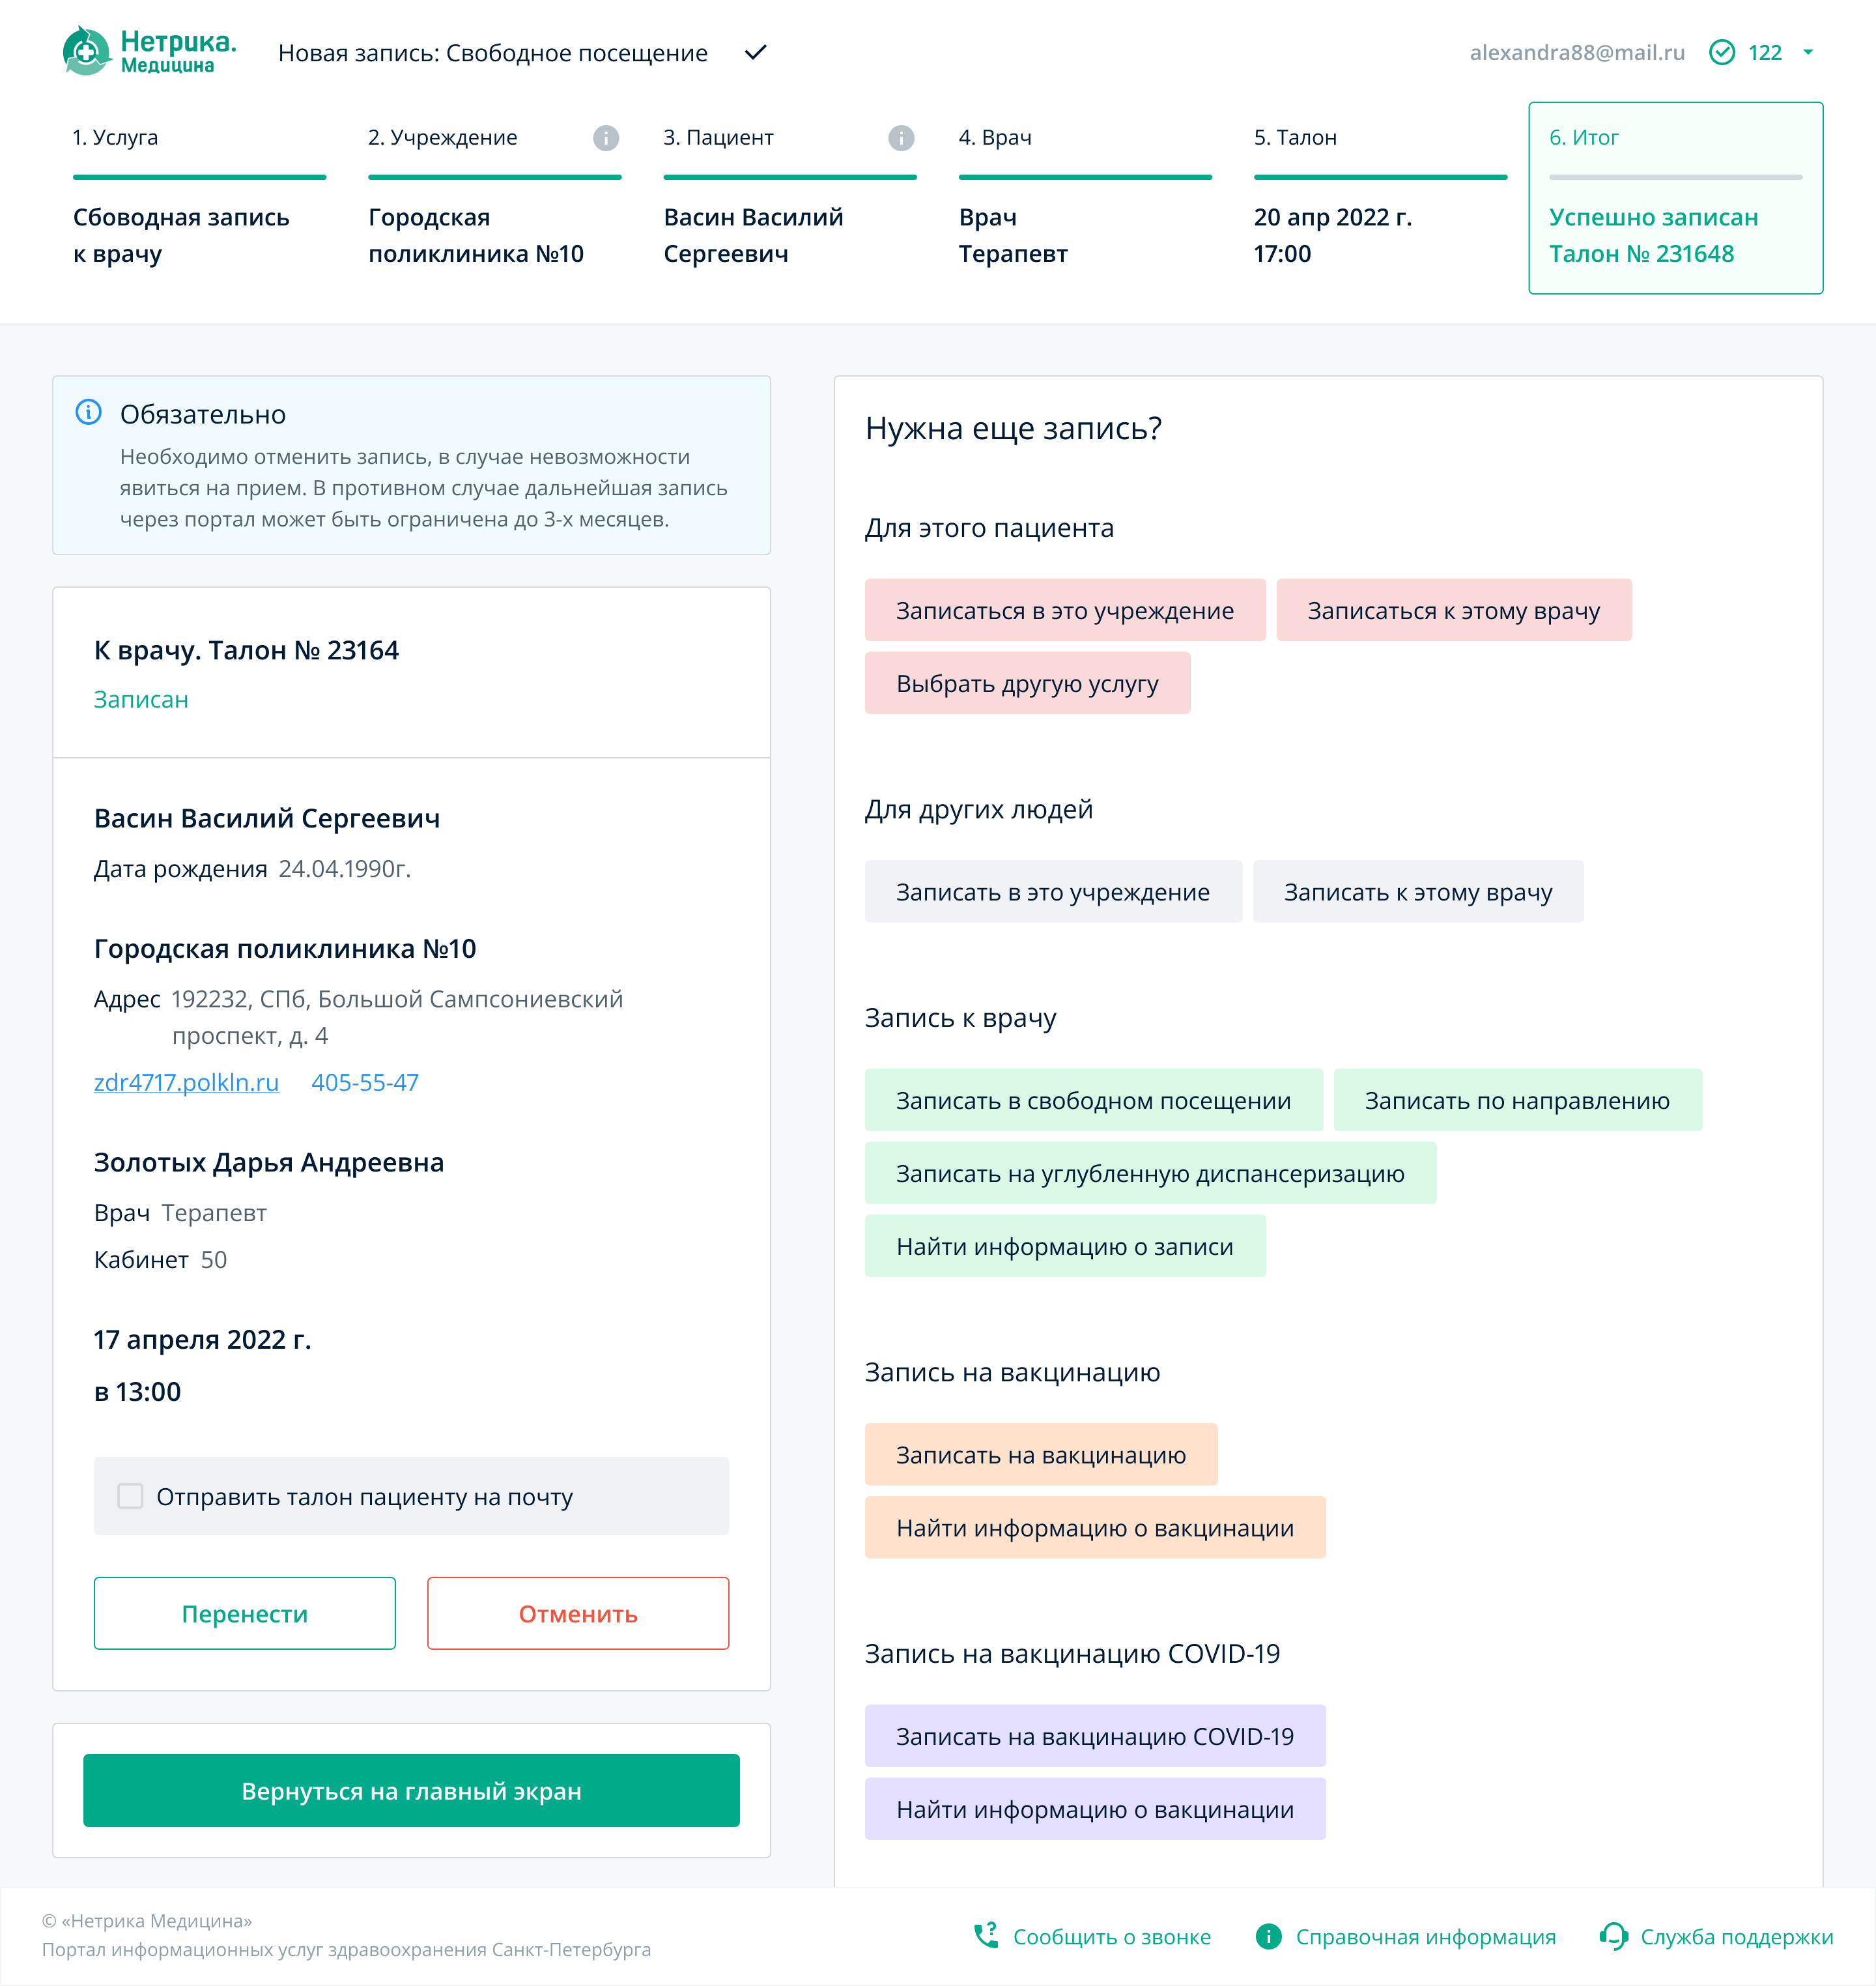Image resolution: width=1876 pixels, height=1986 pixels.
Task: Click the Перенести button
Action: coord(244,1613)
